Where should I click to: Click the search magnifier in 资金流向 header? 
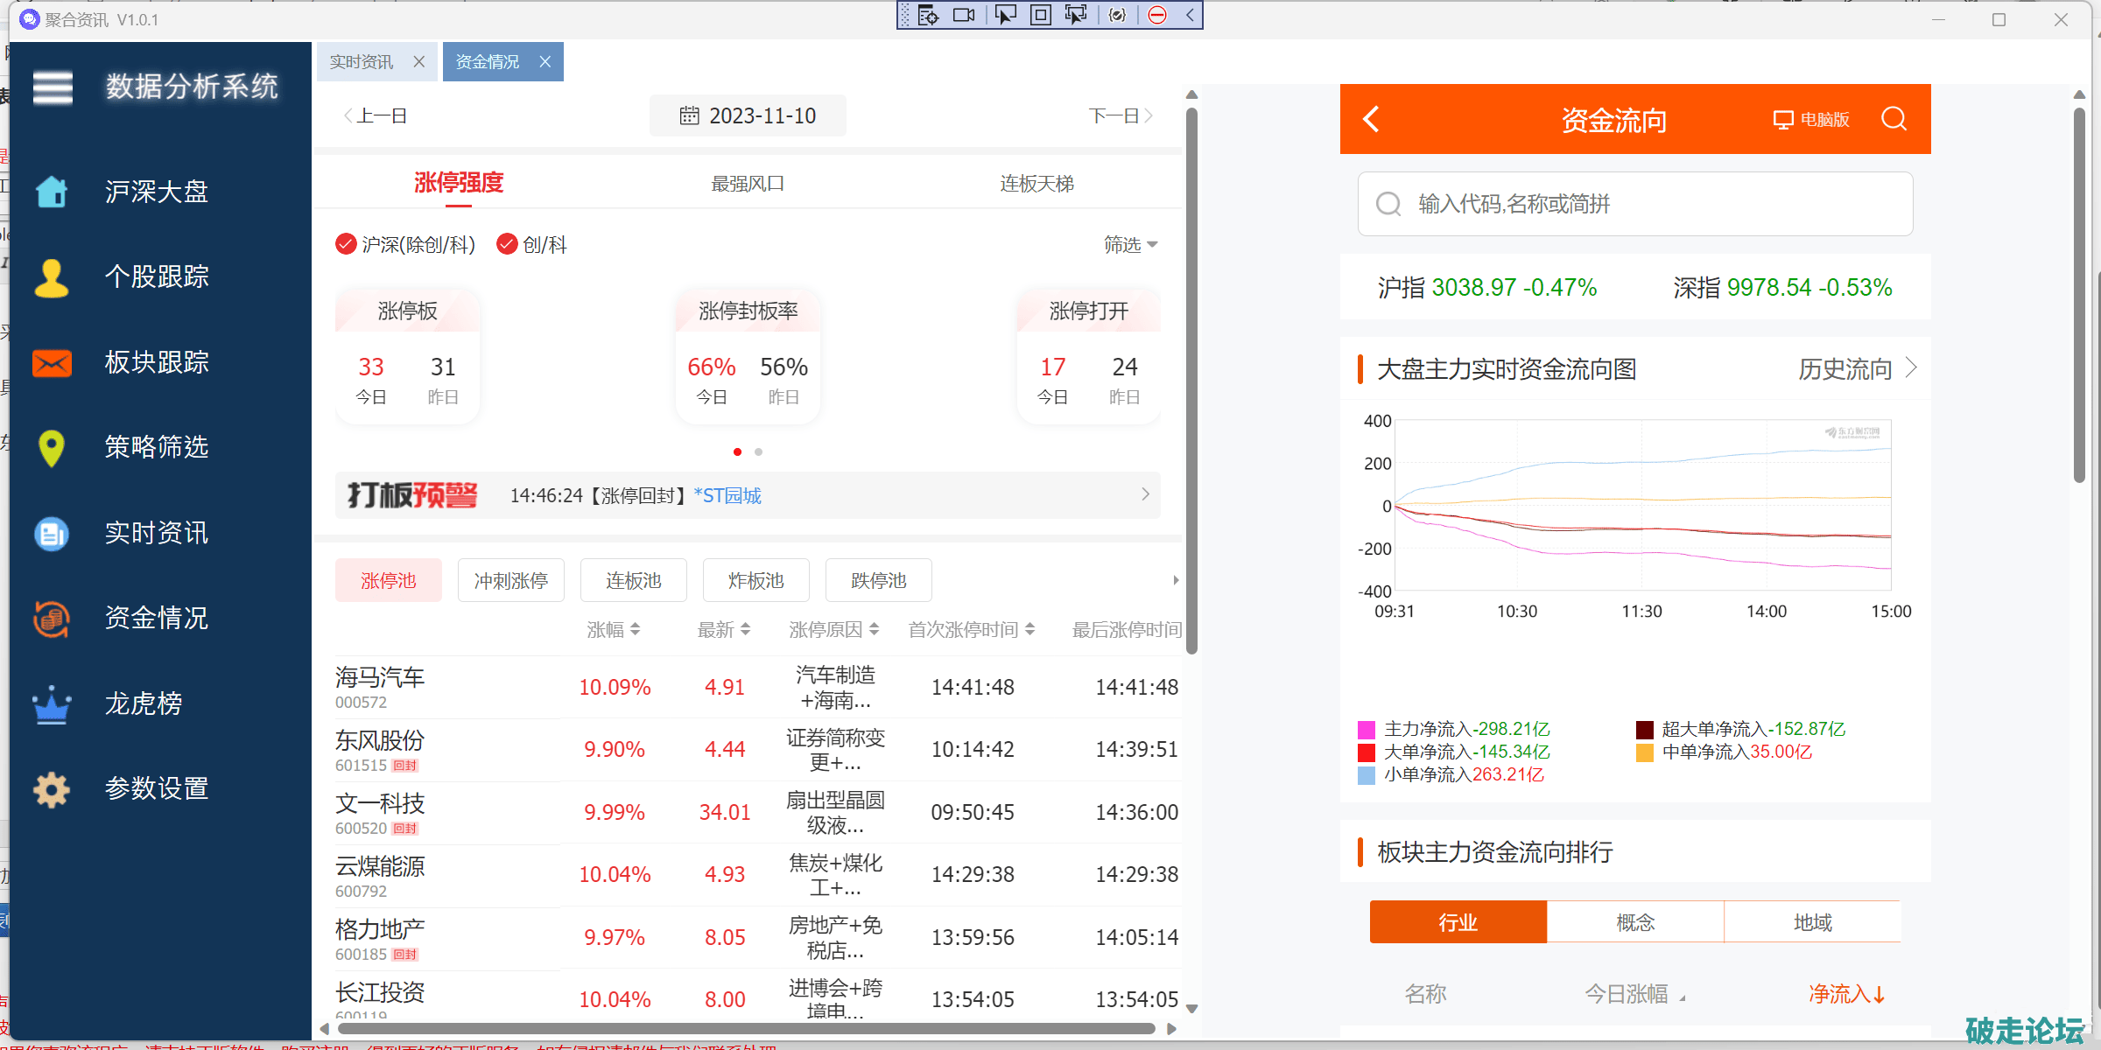point(1894,119)
